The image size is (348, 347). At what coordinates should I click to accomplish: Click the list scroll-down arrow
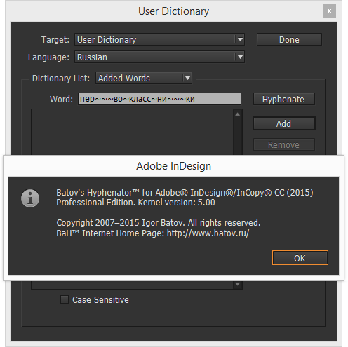[238, 284]
